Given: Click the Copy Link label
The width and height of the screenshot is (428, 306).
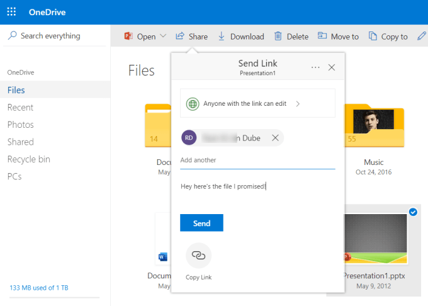Looking at the screenshot, I should pyautogui.click(x=198, y=277).
